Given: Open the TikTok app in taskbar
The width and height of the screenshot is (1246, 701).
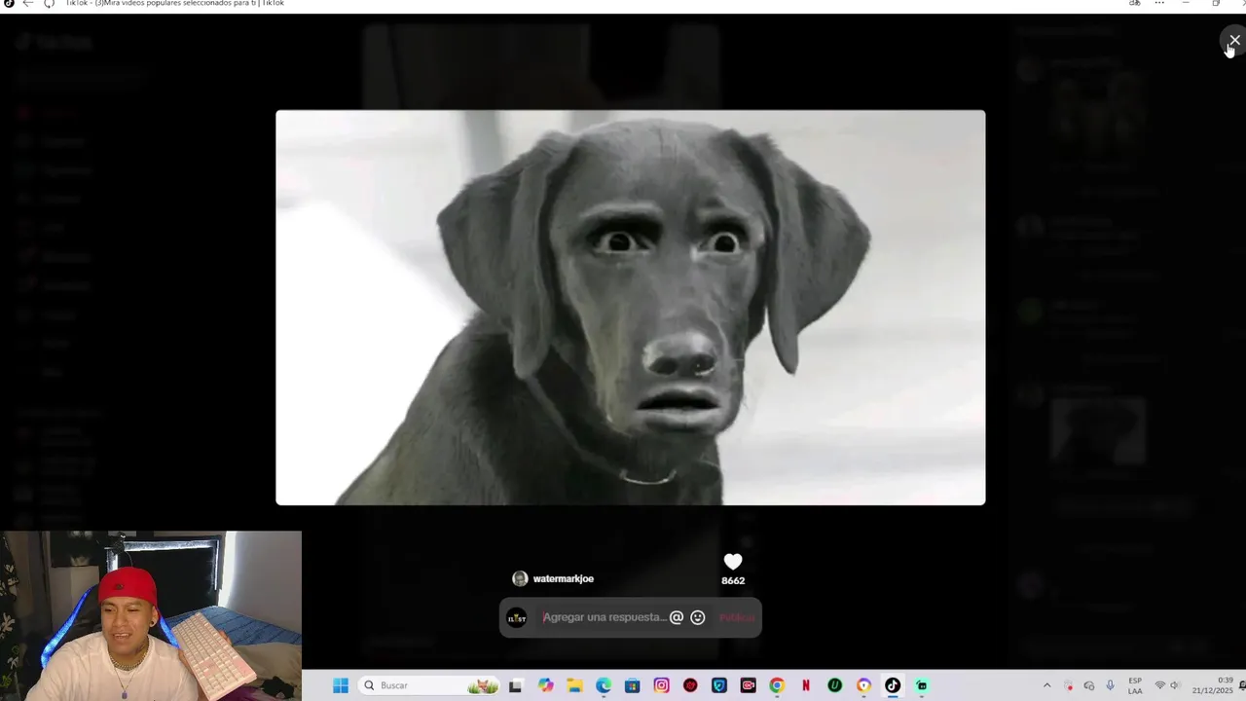Looking at the screenshot, I should (x=893, y=685).
